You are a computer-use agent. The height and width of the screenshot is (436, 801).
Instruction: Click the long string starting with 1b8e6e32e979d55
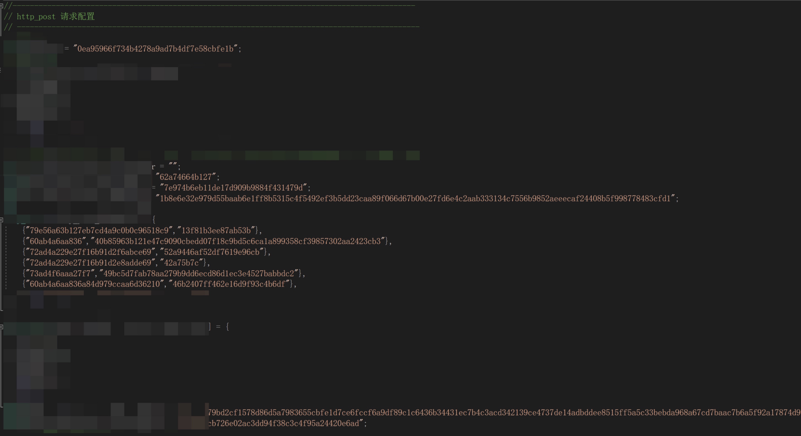(415, 199)
